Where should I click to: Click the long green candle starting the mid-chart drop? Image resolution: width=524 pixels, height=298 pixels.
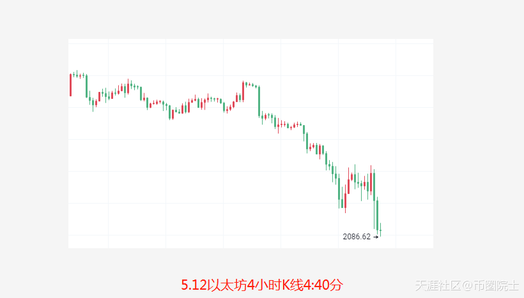tap(259, 101)
